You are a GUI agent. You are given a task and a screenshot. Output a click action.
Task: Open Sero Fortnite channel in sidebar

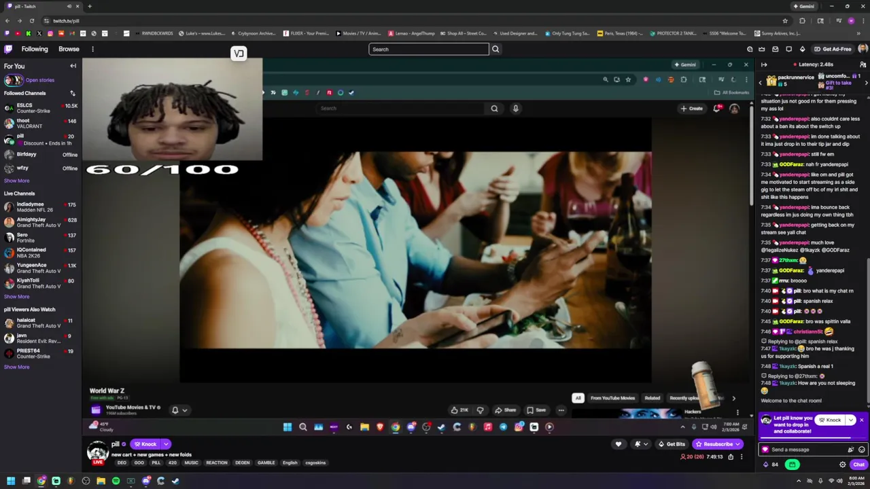(41, 238)
